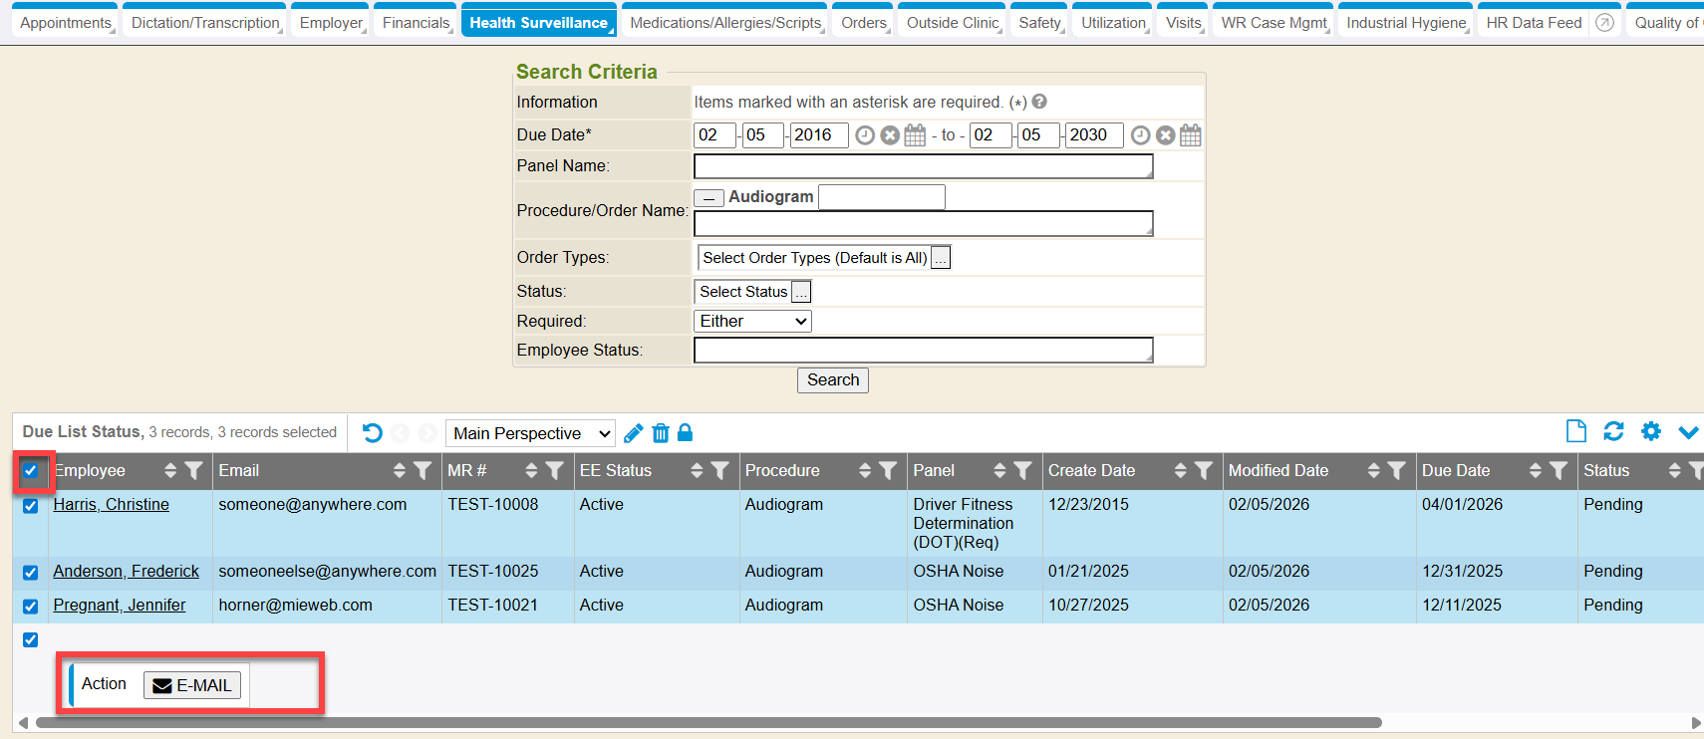Open the Industrial Hygiene tab
Image resolution: width=1704 pixels, height=739 pixels.
tap(1405, 23)
